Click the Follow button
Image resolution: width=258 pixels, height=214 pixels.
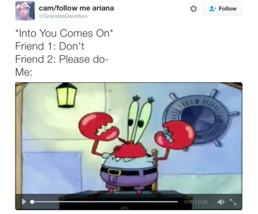tap(222, 8)
